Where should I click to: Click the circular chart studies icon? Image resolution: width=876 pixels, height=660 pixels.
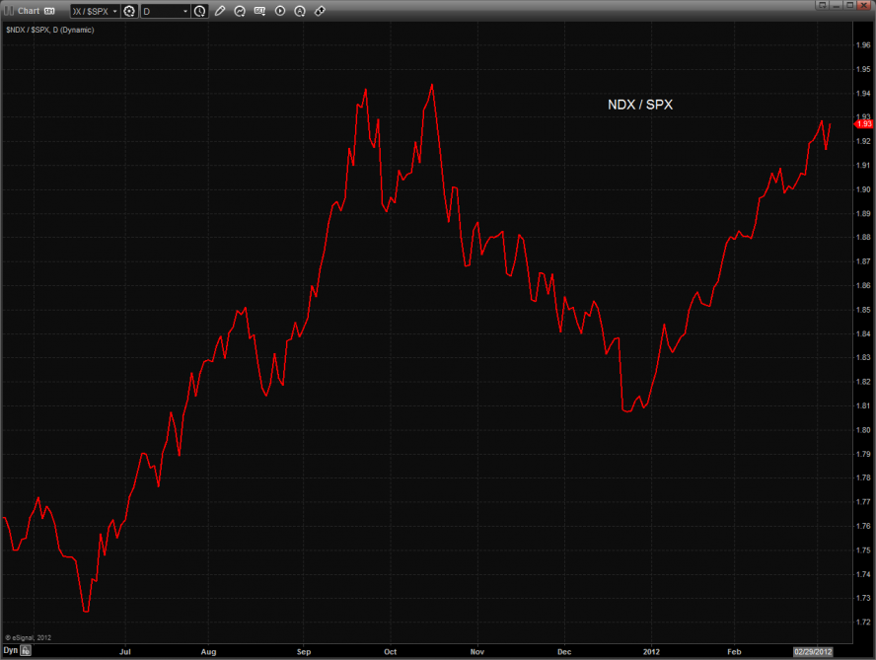[240, 11]
